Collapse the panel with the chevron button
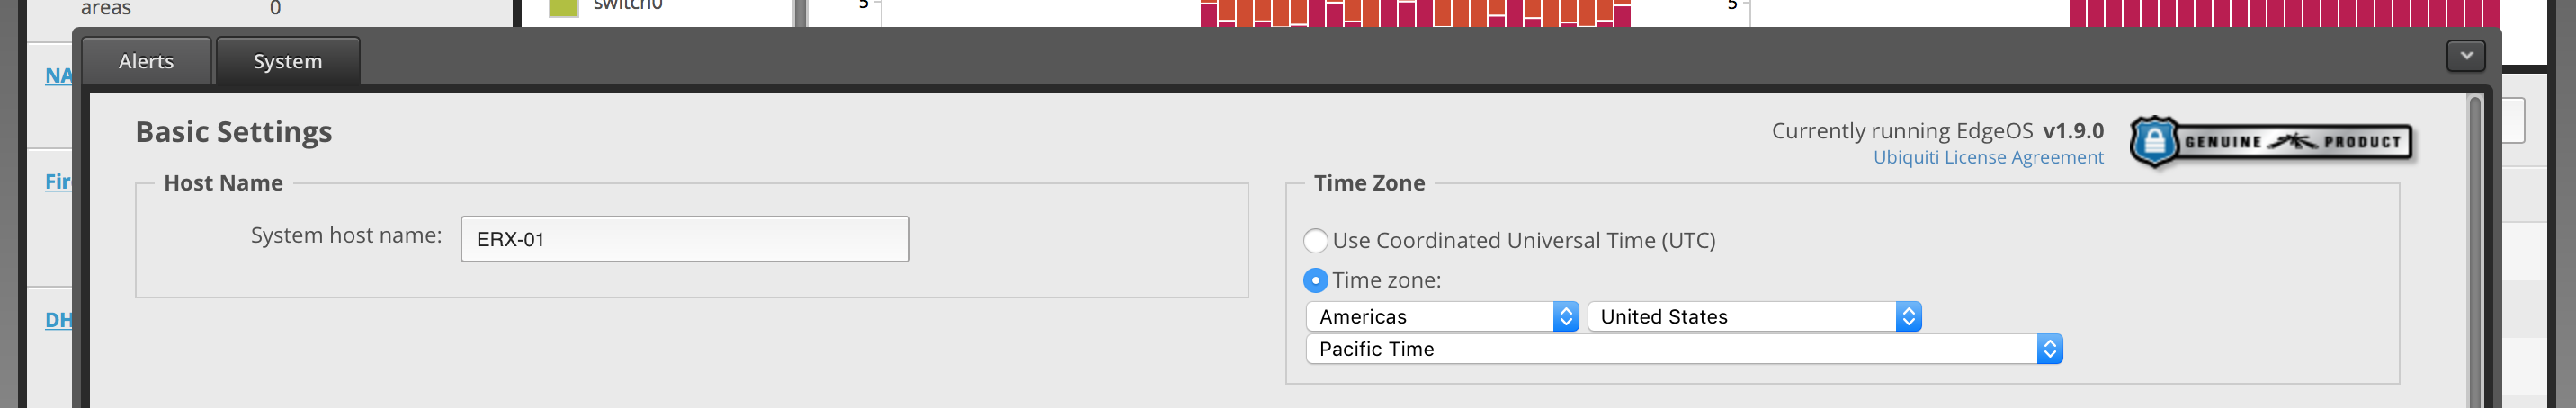The height and width of the screenshot is (408, 2576). (2465, 56)
